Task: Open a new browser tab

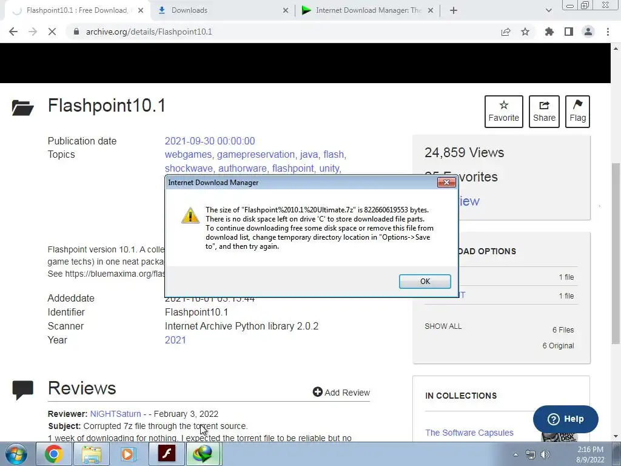Action: point(454,10)
